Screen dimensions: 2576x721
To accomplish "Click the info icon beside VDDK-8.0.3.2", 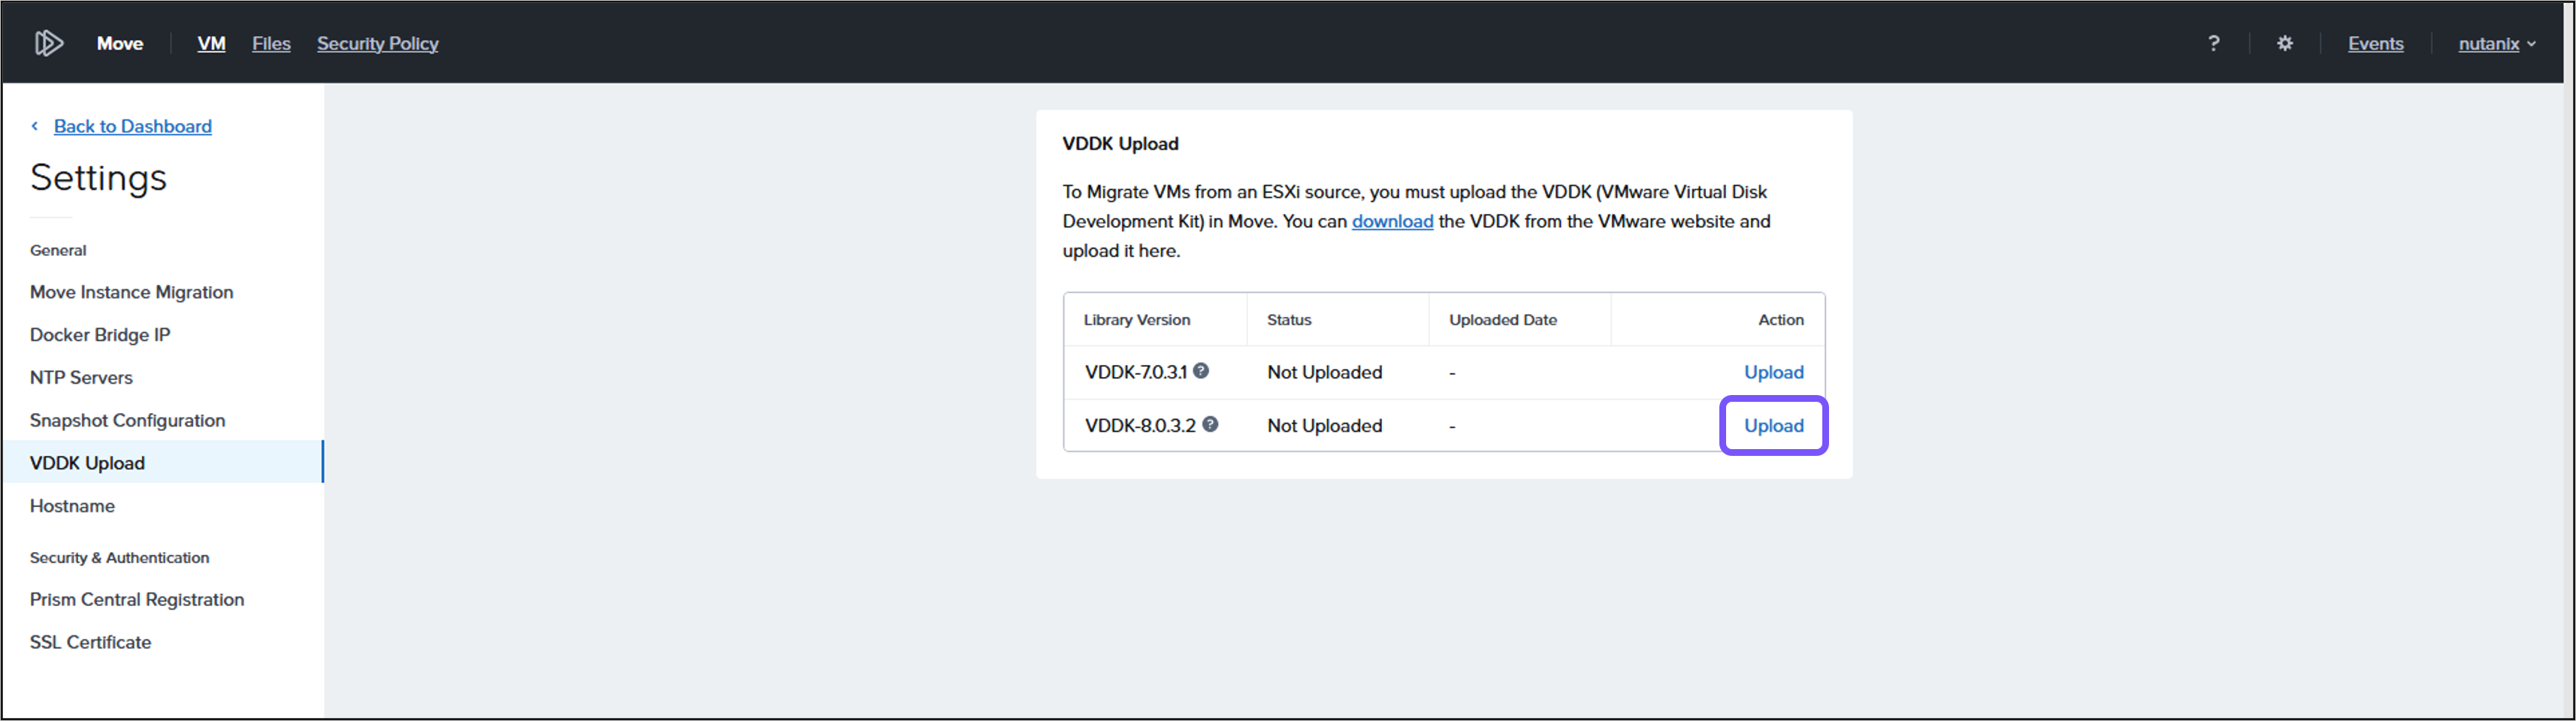I will coord(1211,424).
